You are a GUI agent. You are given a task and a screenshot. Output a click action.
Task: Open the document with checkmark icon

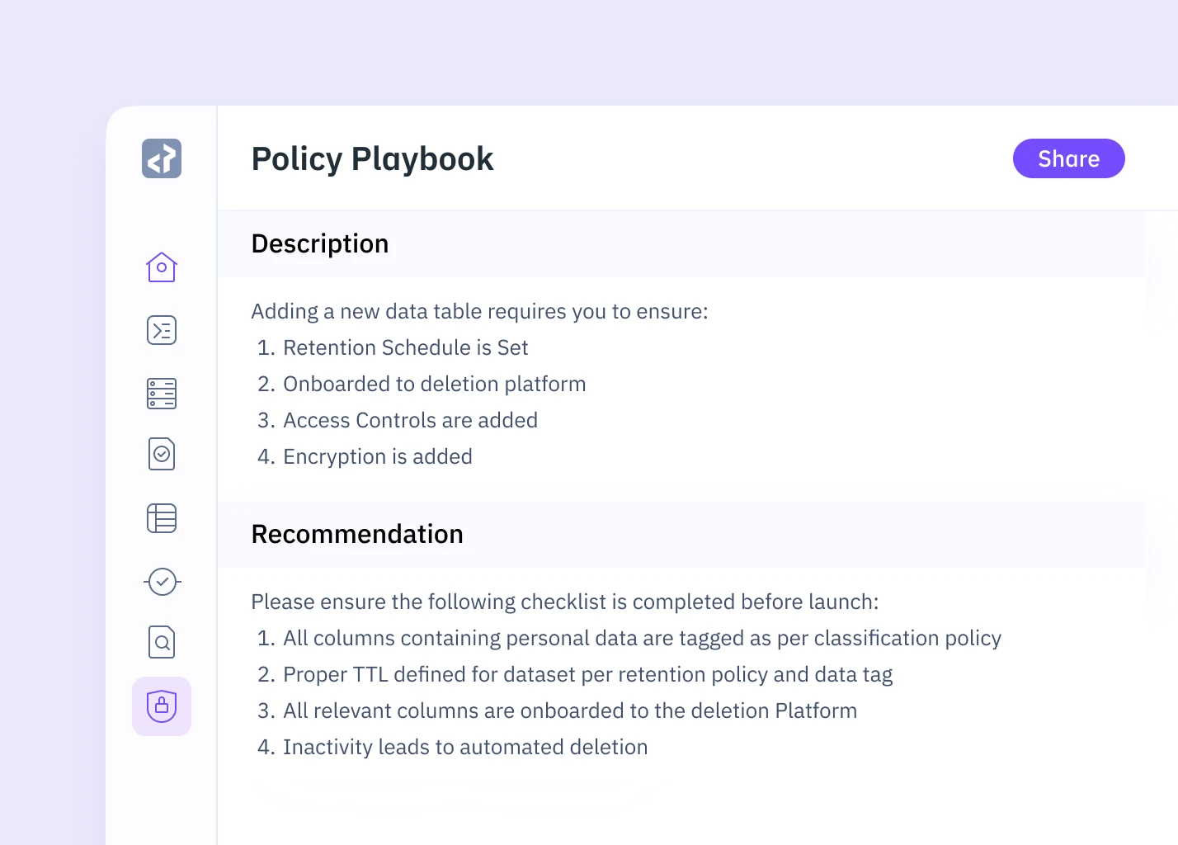tap(162, 454)
